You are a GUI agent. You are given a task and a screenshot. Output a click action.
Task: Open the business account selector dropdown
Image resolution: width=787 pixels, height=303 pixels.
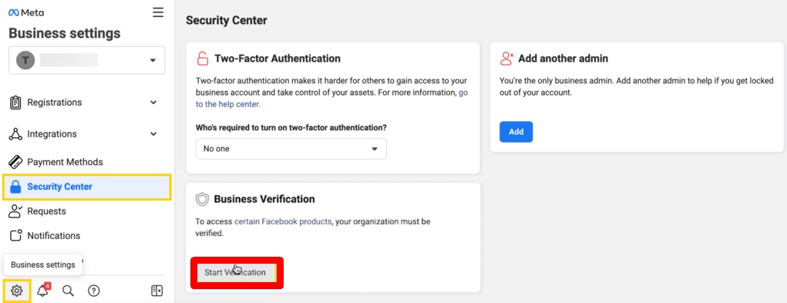[x=87, y=60]
